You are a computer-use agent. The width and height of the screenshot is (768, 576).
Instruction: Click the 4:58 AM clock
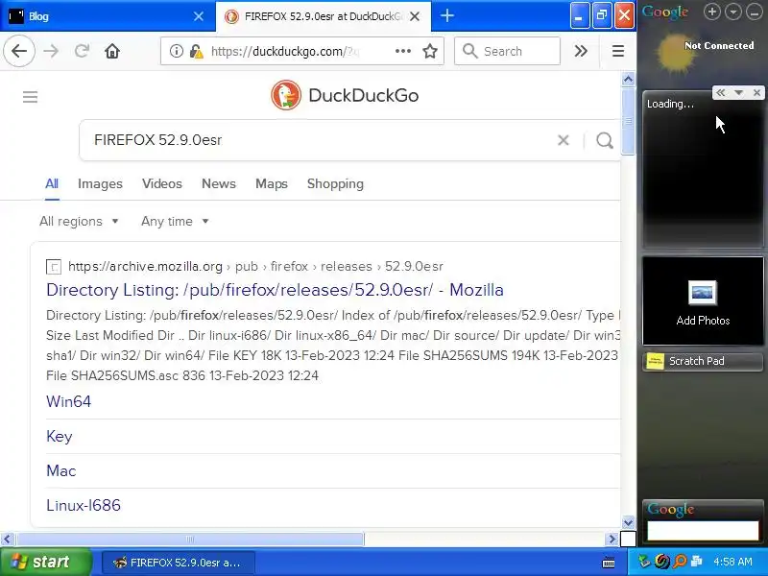coord(732,562)
